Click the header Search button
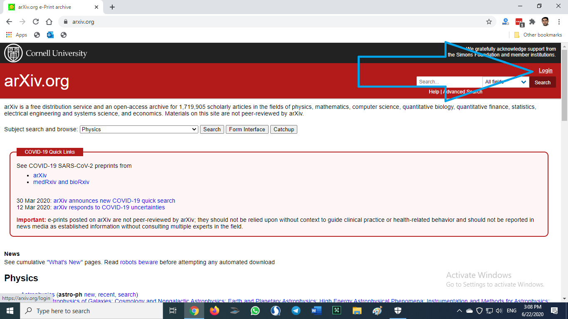Image resolution: width=568 pixels, height=319 pixels. point(543,82)
